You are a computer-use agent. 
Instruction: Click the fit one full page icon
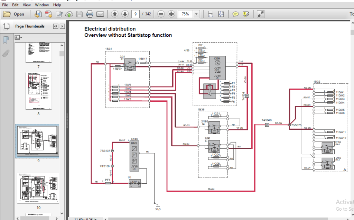(221, 14)
